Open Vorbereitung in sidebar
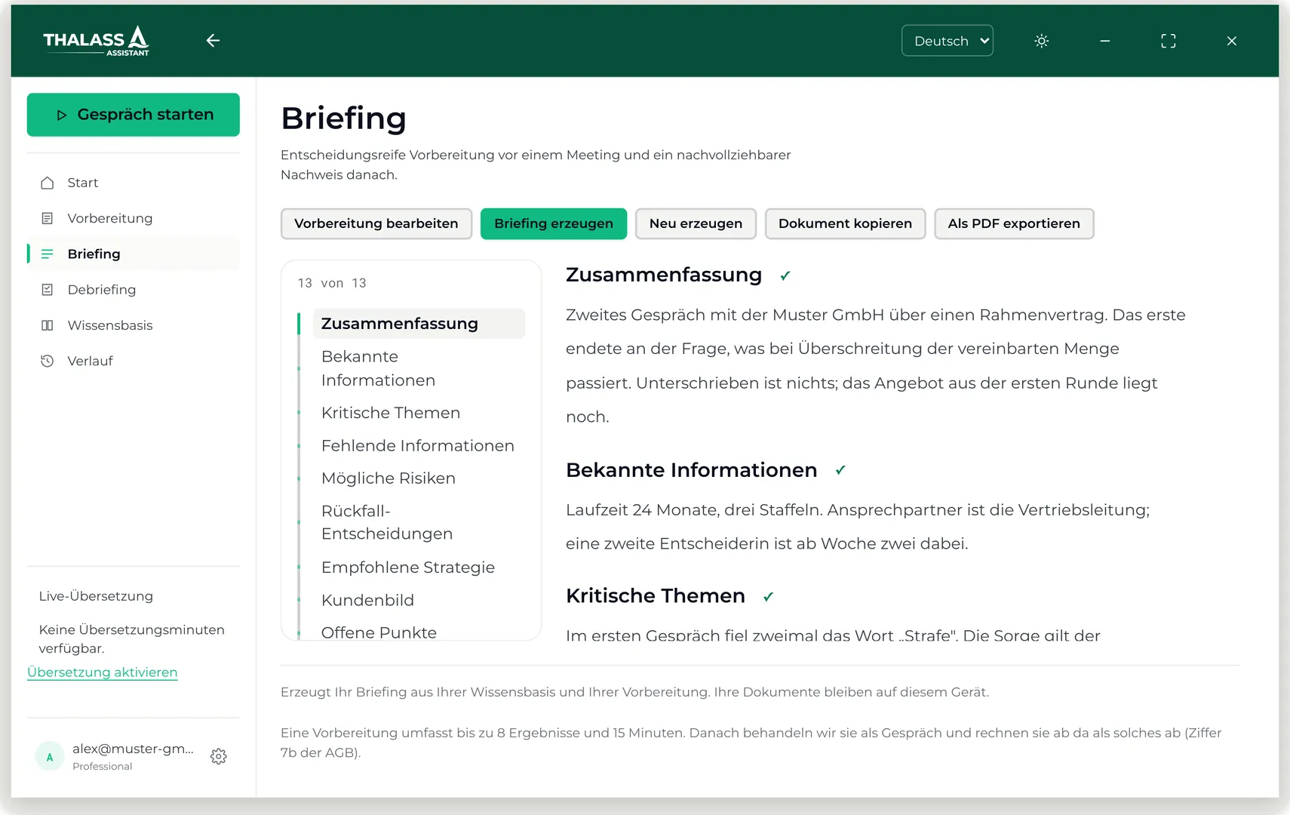Image resolution: width=1290 pixels, height=815 pixels. pyautogui.click(x=134, y=218)
